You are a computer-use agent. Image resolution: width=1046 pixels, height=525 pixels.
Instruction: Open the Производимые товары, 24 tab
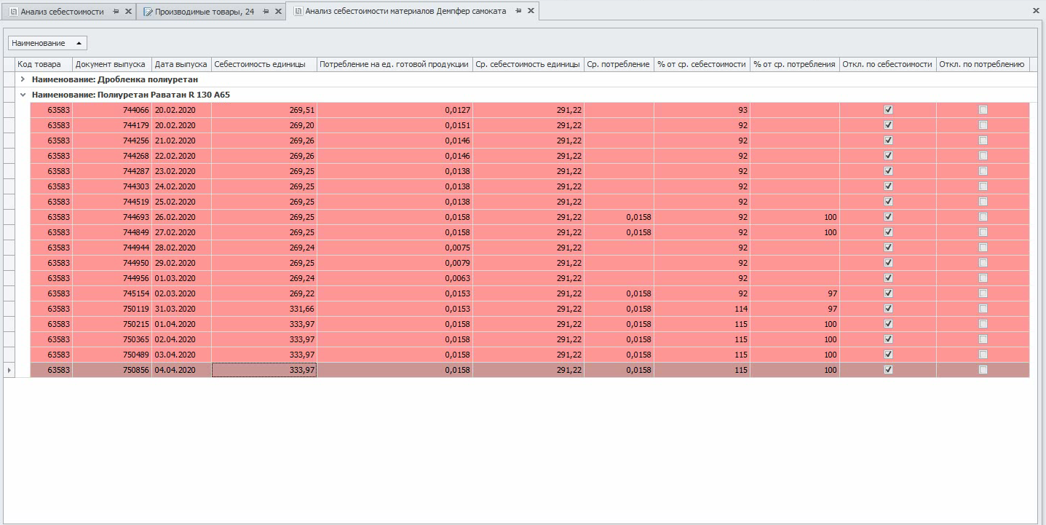coord(204,12)
